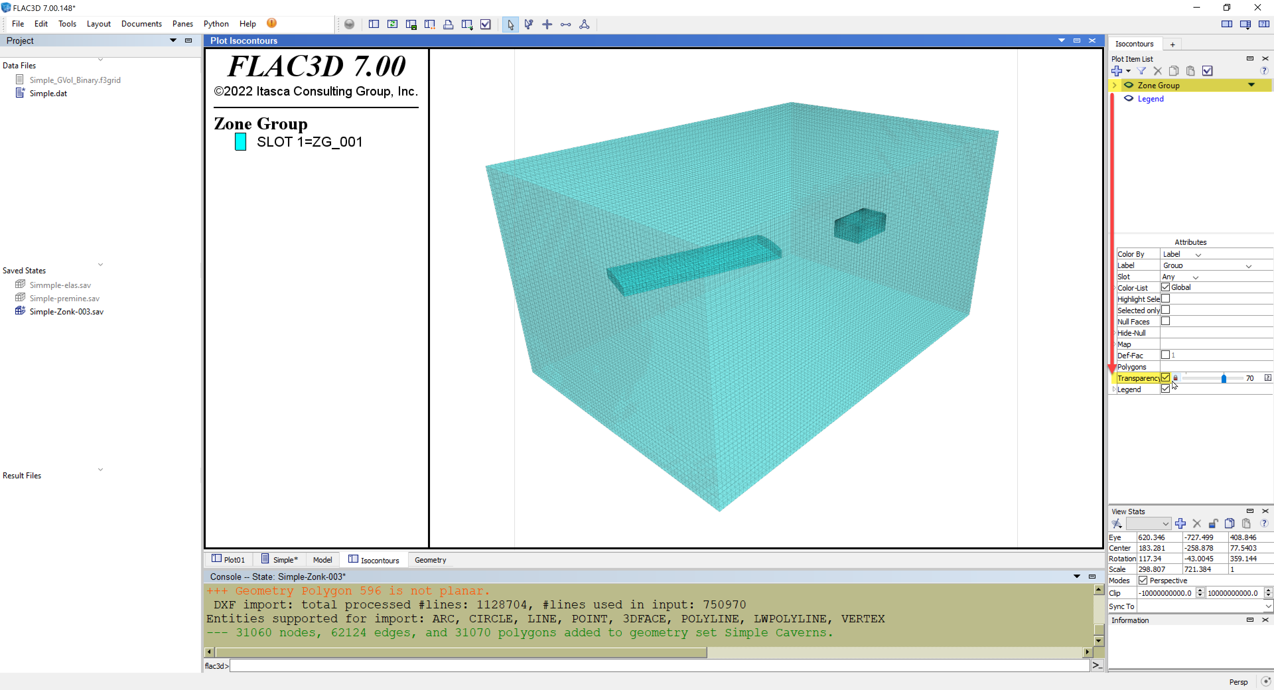The image size is (1274, 690).
Task: Open the Tools menu
Action: click(x=67, y=24)
